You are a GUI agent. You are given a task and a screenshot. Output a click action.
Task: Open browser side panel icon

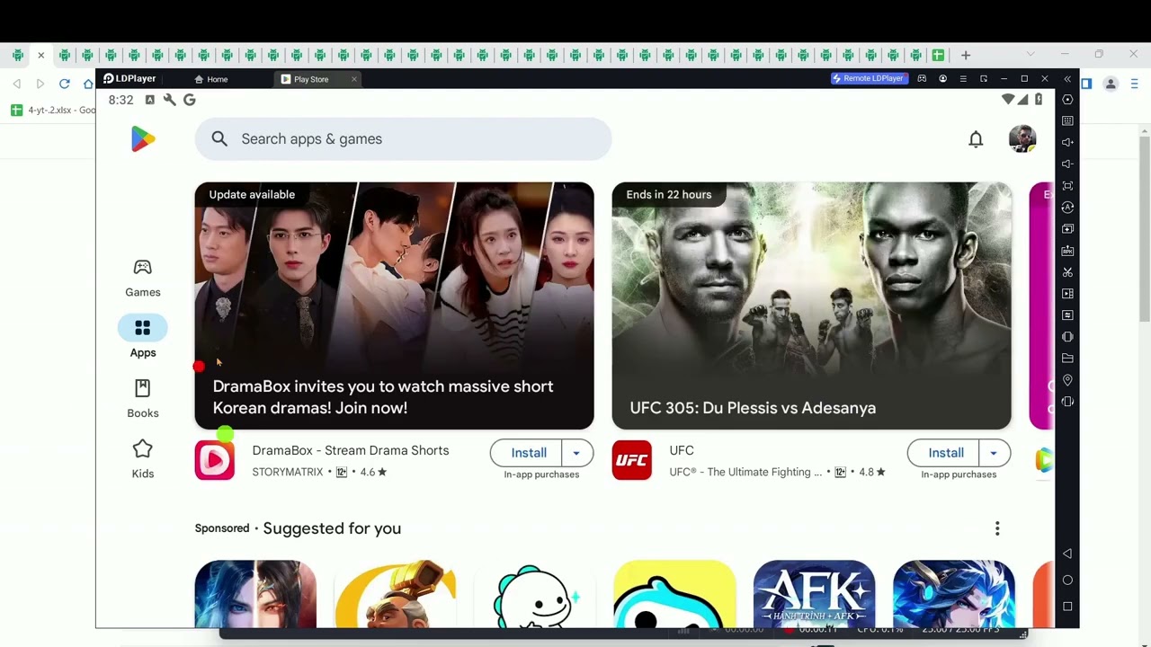point(1086,84)
